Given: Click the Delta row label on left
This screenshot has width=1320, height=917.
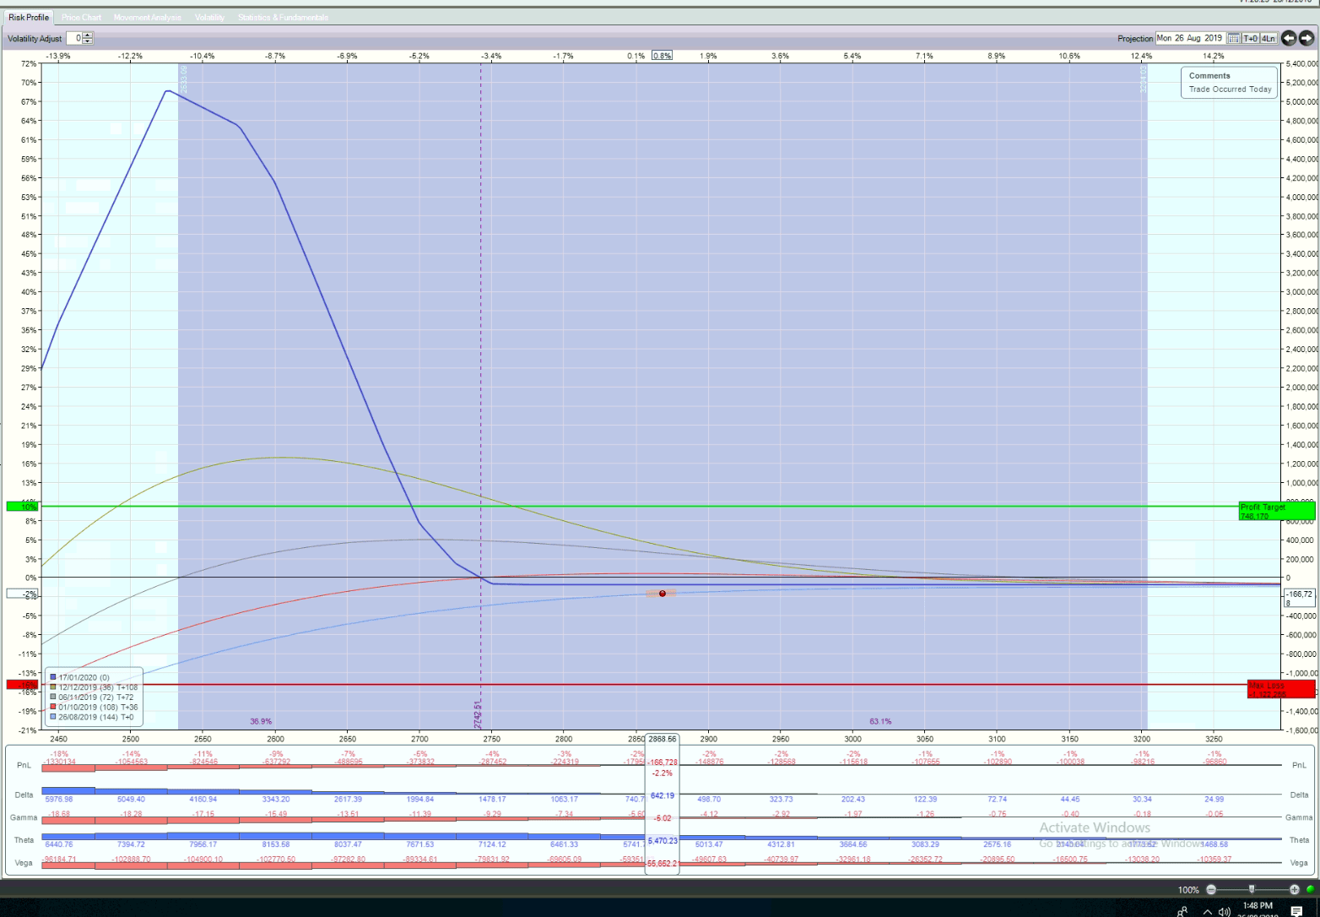Looking at the screenshot, I should (24, 795).
